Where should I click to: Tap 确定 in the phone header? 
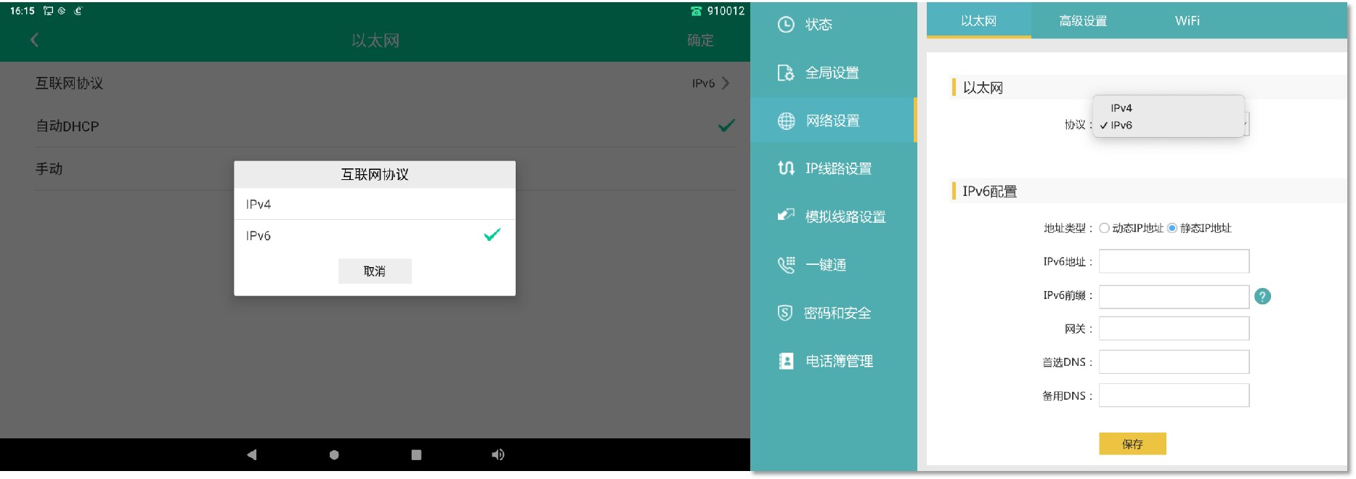[x=700, y=41]
